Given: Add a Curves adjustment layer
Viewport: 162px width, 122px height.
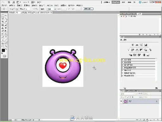Looking at the screenshot, I should click(141, 45).
